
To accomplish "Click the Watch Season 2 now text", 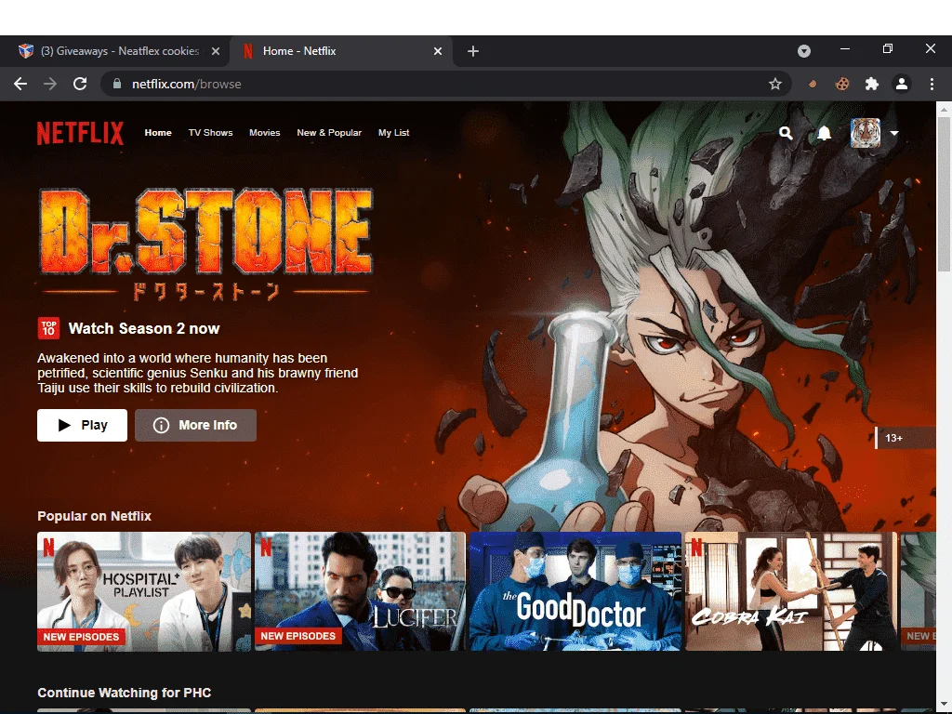I will [x=144, y=328].
